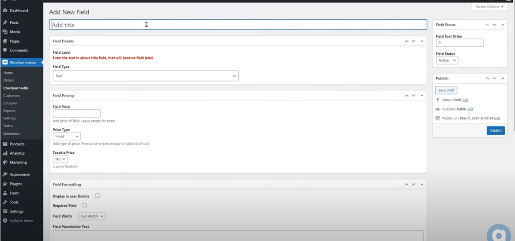The width and height of the screenshot is (515, 241).
Task: Open Customers submenu item
Action: pos(11,96)
